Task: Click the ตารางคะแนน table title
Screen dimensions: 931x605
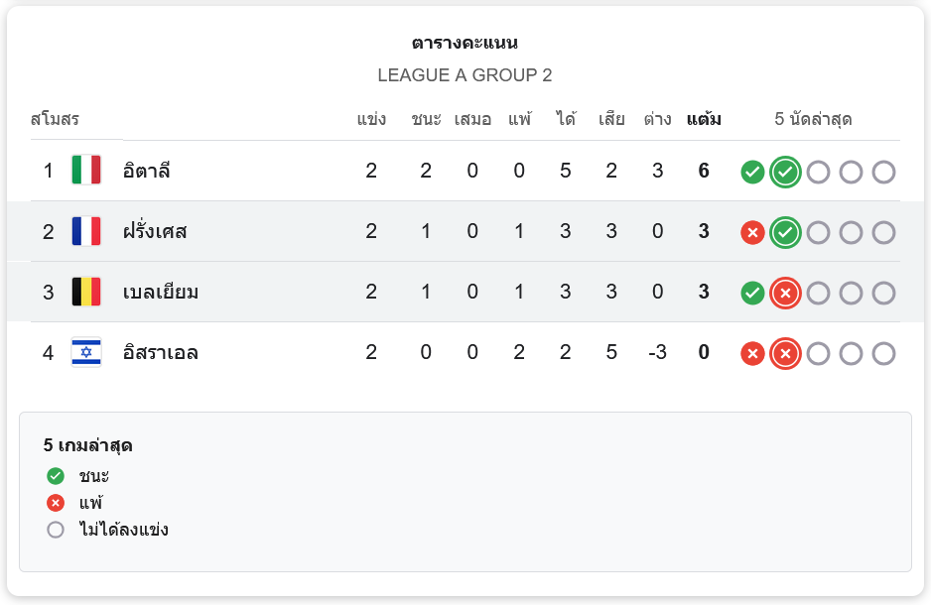Action: [465, 44]
